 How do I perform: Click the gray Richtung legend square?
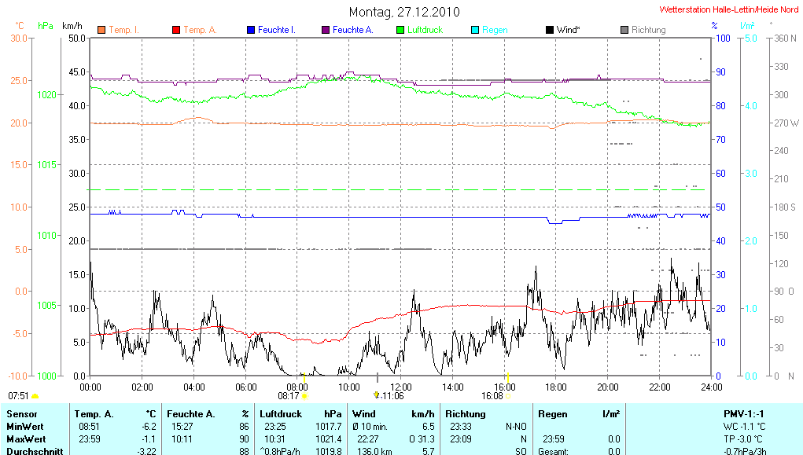(624, 30)
